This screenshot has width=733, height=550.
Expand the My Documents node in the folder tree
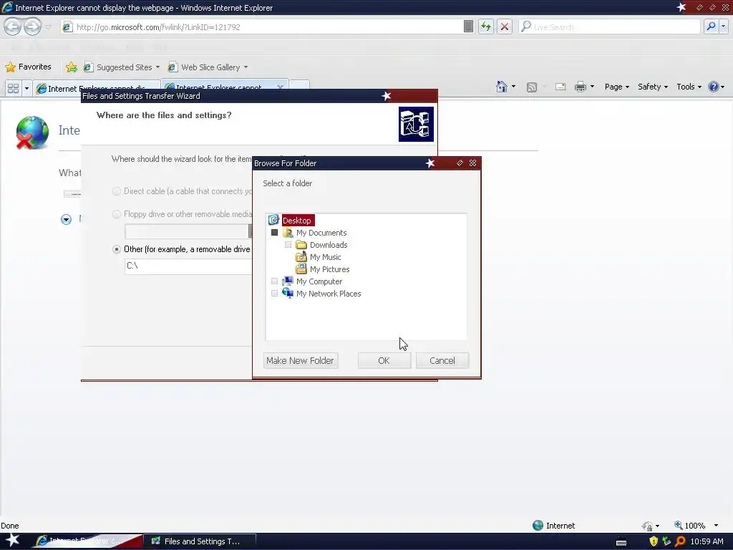tap(274, 233)
